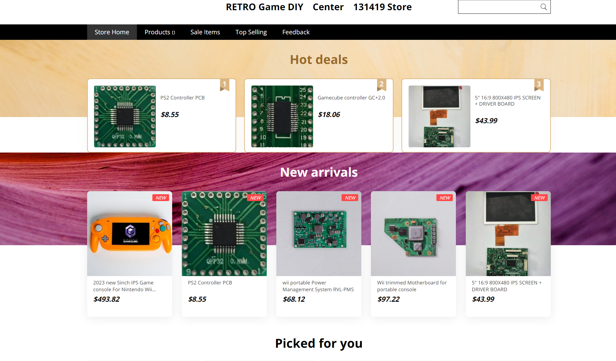Click the rank 1 ribbon badge

(x=225, y=85)
